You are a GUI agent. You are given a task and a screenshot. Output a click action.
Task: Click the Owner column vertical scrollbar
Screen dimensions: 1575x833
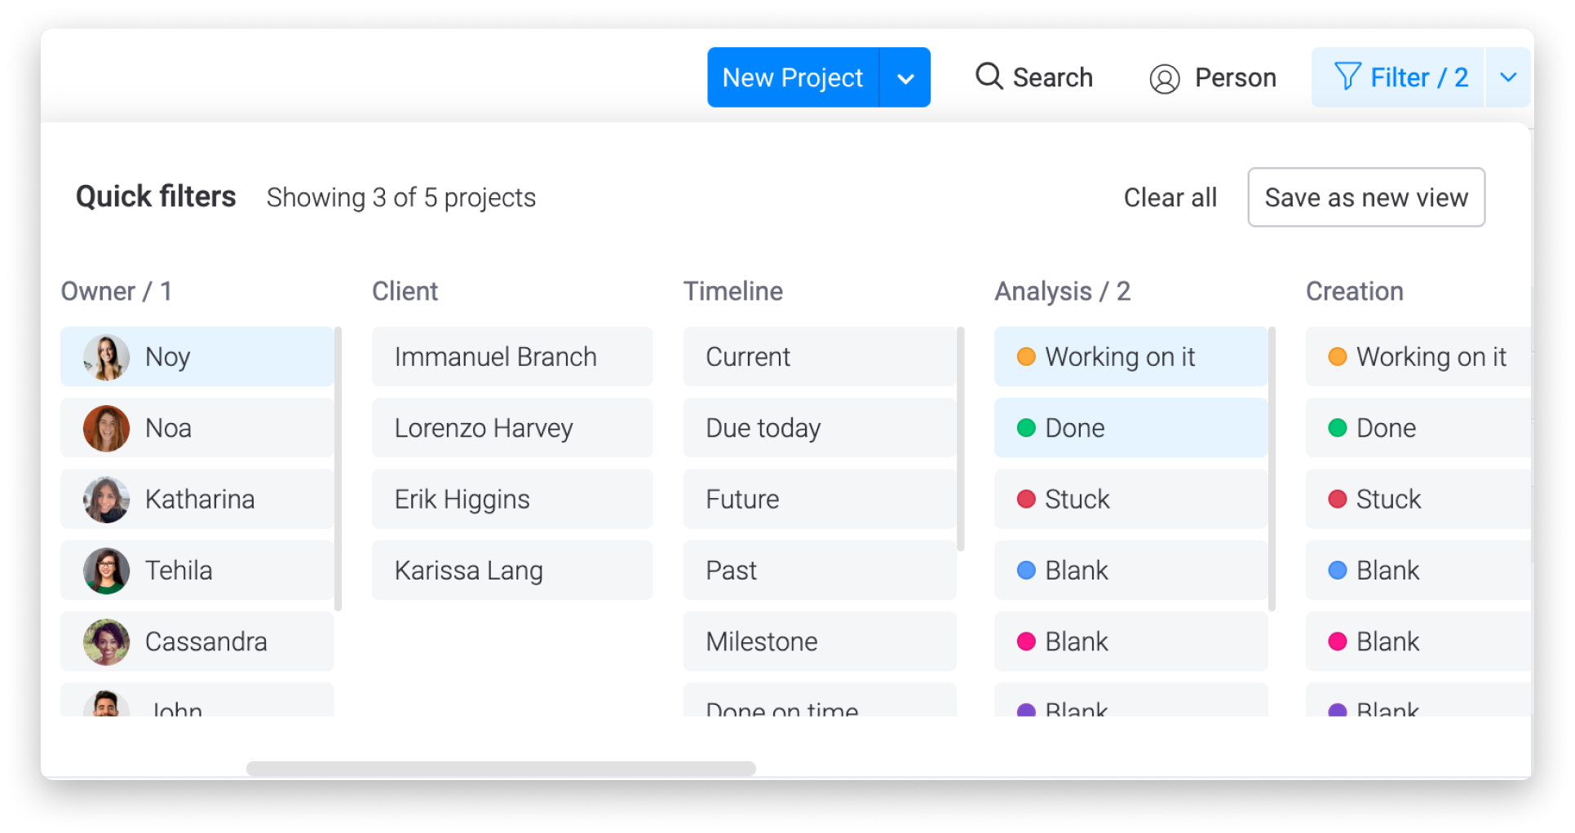(x=338, y=469)
